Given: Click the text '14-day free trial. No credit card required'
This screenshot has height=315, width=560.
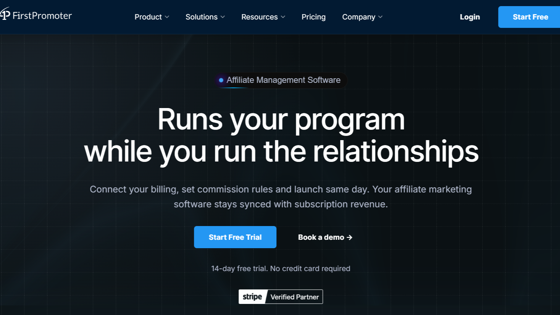Looking at the screenshot, I should click(x=281, y=268).
